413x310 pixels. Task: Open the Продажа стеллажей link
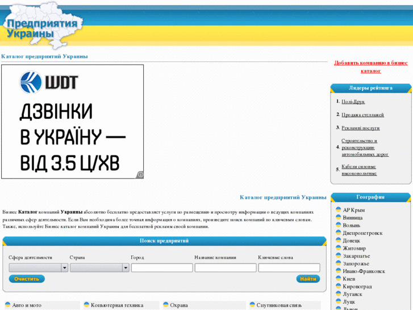coord(362,115)
